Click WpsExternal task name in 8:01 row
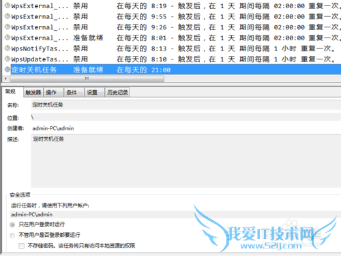 pos(40,38)
